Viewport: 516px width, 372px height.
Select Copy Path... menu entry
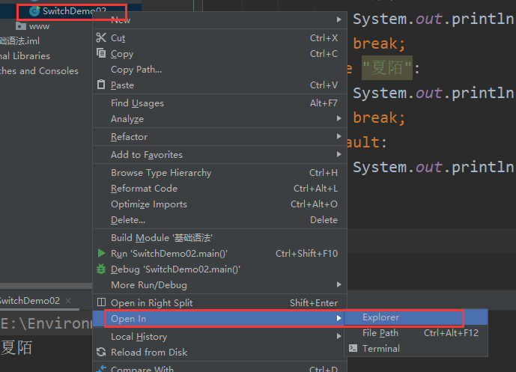pos(220,70)
